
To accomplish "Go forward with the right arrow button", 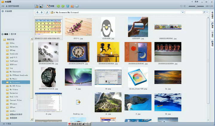I will [42, 12].
